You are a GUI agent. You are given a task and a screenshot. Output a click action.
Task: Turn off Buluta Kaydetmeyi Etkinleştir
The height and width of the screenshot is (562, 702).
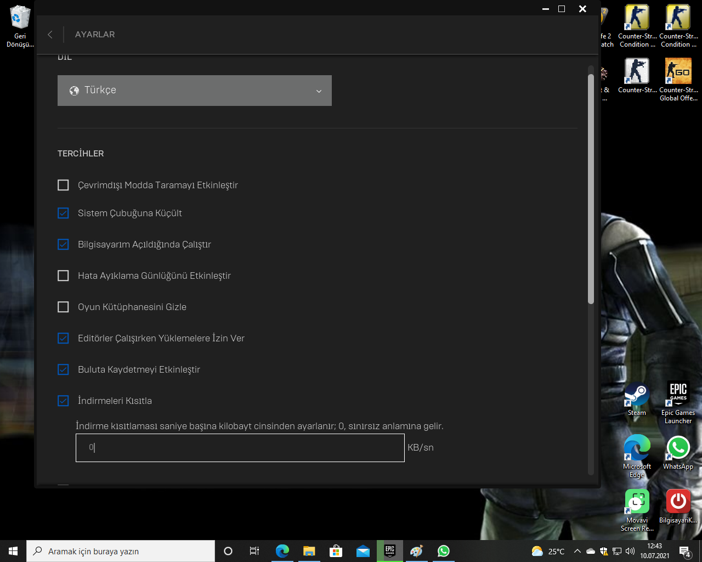coord(64,369)
